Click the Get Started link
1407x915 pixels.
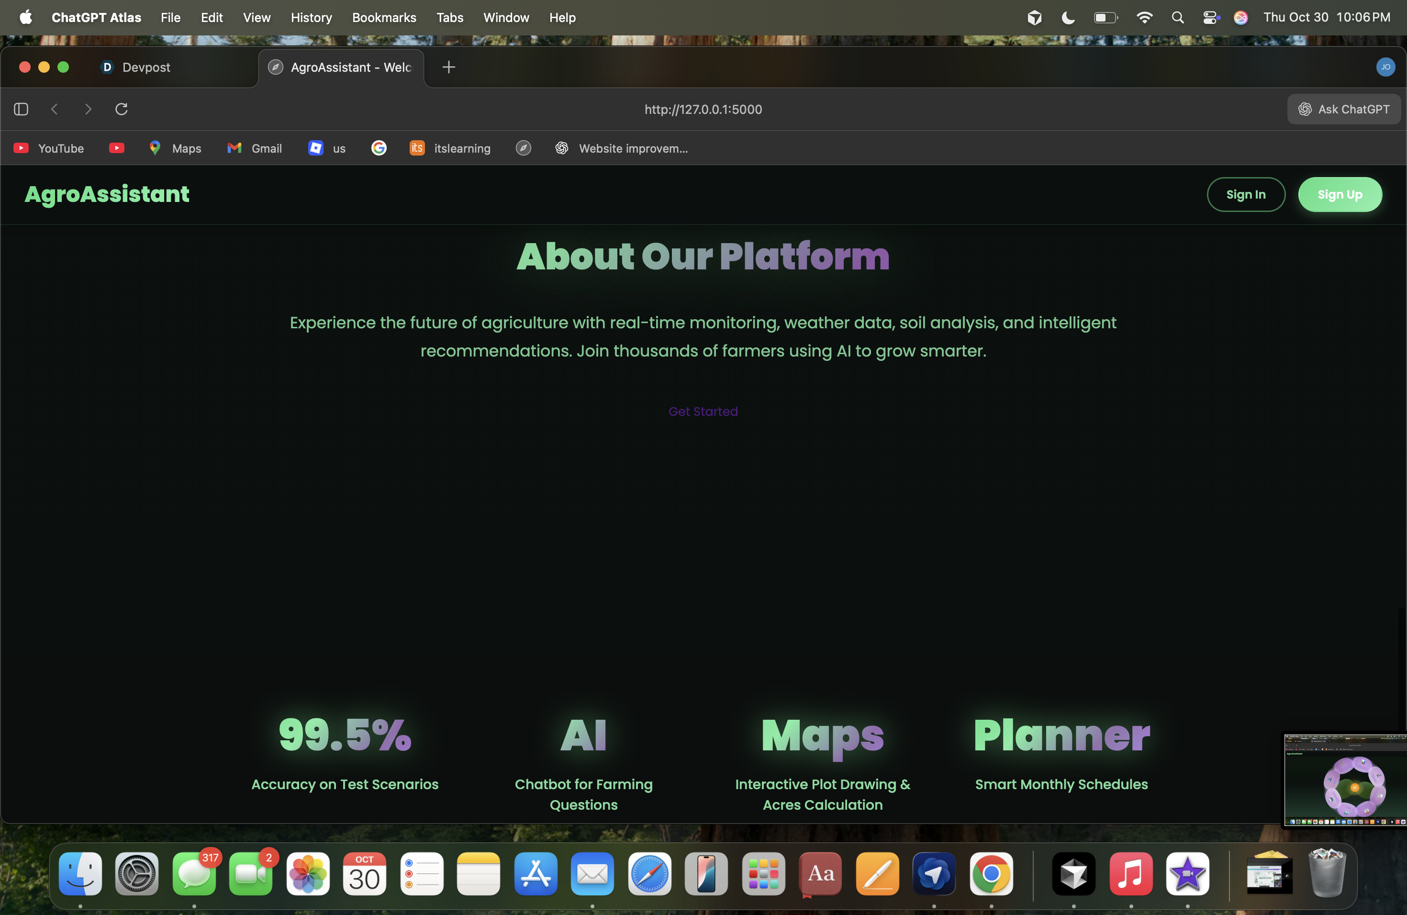point(703,412)
